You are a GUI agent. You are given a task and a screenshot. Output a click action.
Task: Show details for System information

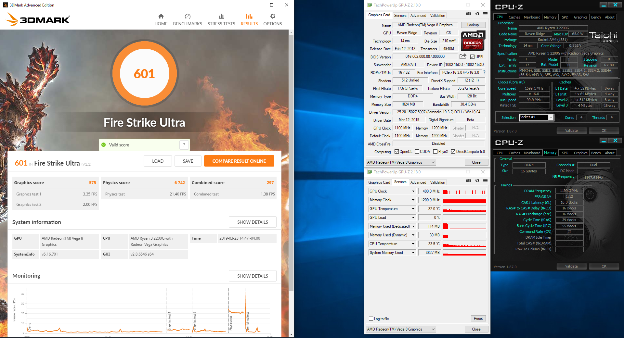(x=253, y=222)
